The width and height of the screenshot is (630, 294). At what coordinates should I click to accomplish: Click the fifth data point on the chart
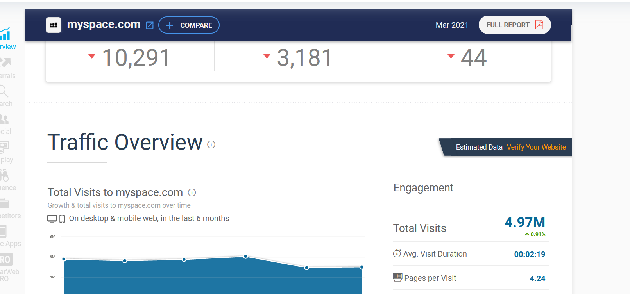coord(307,268)
